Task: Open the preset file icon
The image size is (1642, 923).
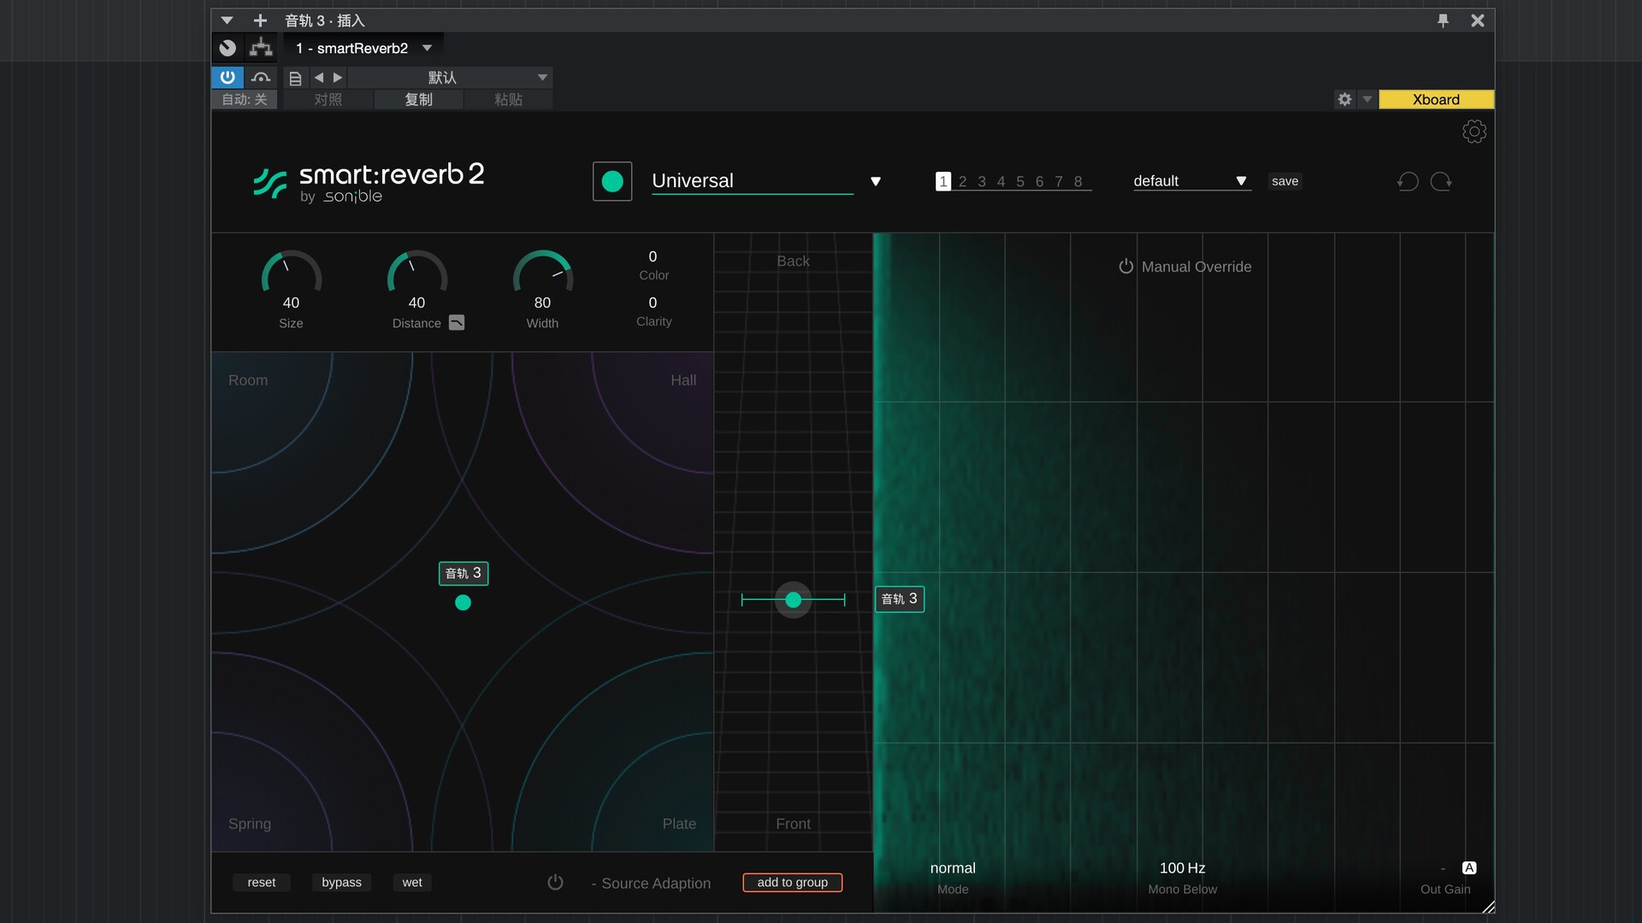Action: 295,78
